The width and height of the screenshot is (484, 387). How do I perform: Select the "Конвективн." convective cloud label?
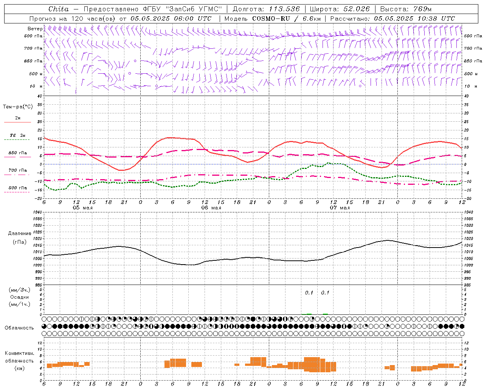[20, 353]
